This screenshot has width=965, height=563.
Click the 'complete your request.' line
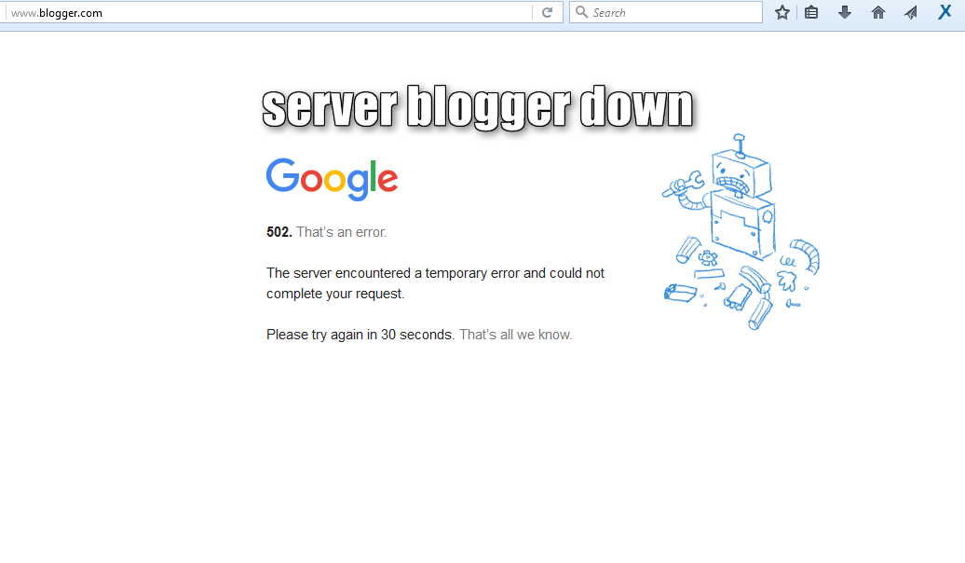335,294
